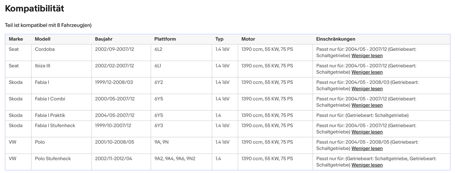455x173 pixels.
Task: Click the 'Marke' column header
Action: click(16, 39)
